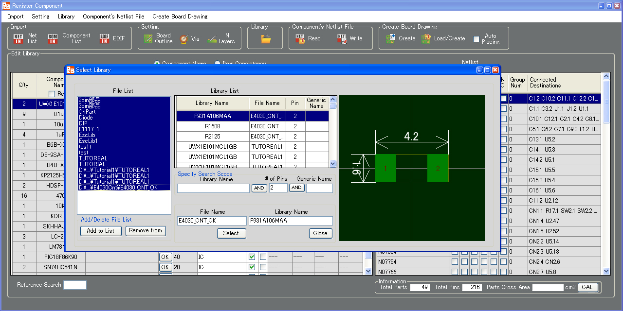This screenshot has height=311, width=623.
Task: Click the # of Pins input field
Action: point(278,188)
